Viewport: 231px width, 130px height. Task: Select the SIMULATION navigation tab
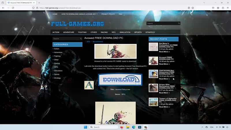pyautogui.click(x=125, y=32)
